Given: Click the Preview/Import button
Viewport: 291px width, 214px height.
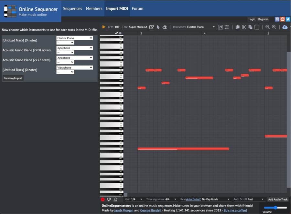Looking at the screenshot, I should (x=13, y=78).
